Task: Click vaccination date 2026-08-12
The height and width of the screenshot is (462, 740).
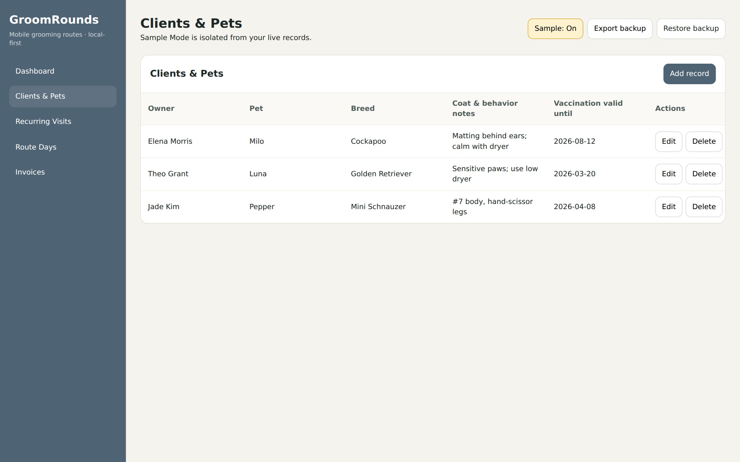Action: click(x=575, y=141)
